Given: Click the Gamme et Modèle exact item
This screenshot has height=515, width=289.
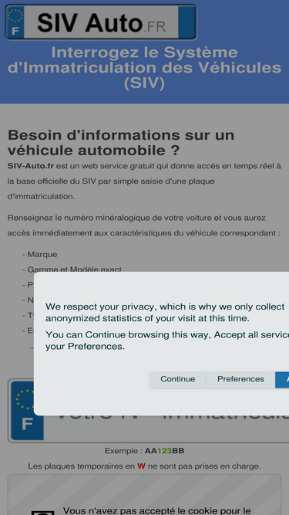Looking at the screenshot, I should [x=72, y=269].
